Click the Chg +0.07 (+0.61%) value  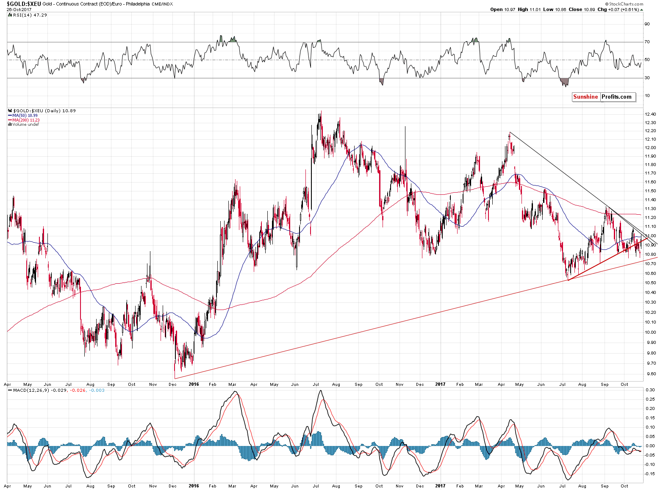pos(618,9)
